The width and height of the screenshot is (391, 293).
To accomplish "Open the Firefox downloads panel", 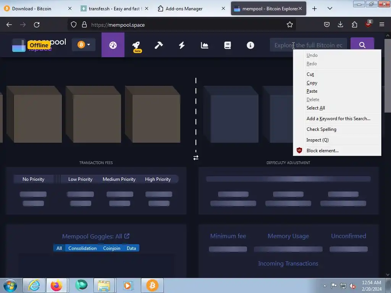I will coord(340,25).
